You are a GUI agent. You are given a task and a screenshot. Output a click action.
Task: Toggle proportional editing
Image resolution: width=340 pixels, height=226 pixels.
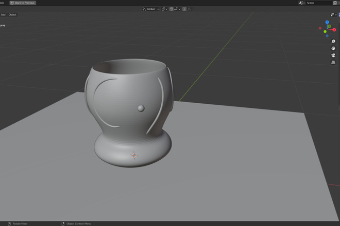coord(184,9)
